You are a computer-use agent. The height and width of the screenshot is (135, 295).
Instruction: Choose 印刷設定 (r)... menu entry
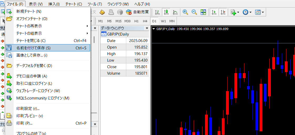pos(48,109)
